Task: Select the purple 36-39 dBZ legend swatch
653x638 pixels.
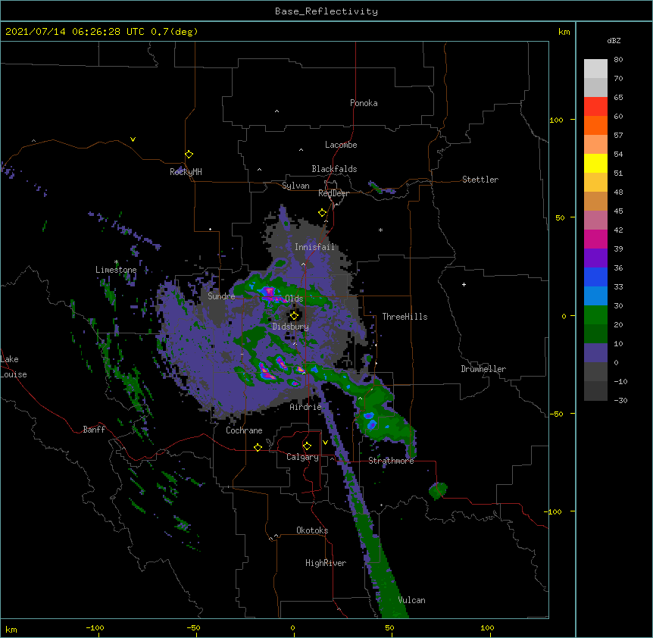Action: pos(595,258)
